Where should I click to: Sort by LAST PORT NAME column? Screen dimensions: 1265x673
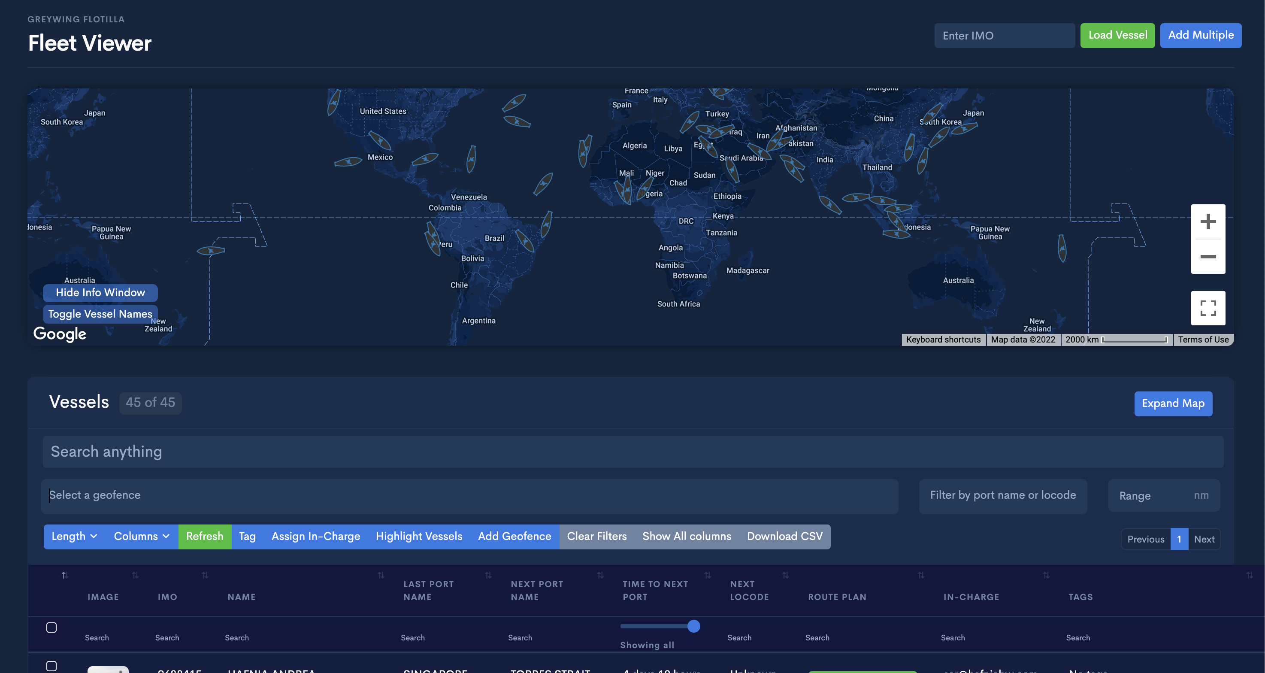[x=488, y=575]
